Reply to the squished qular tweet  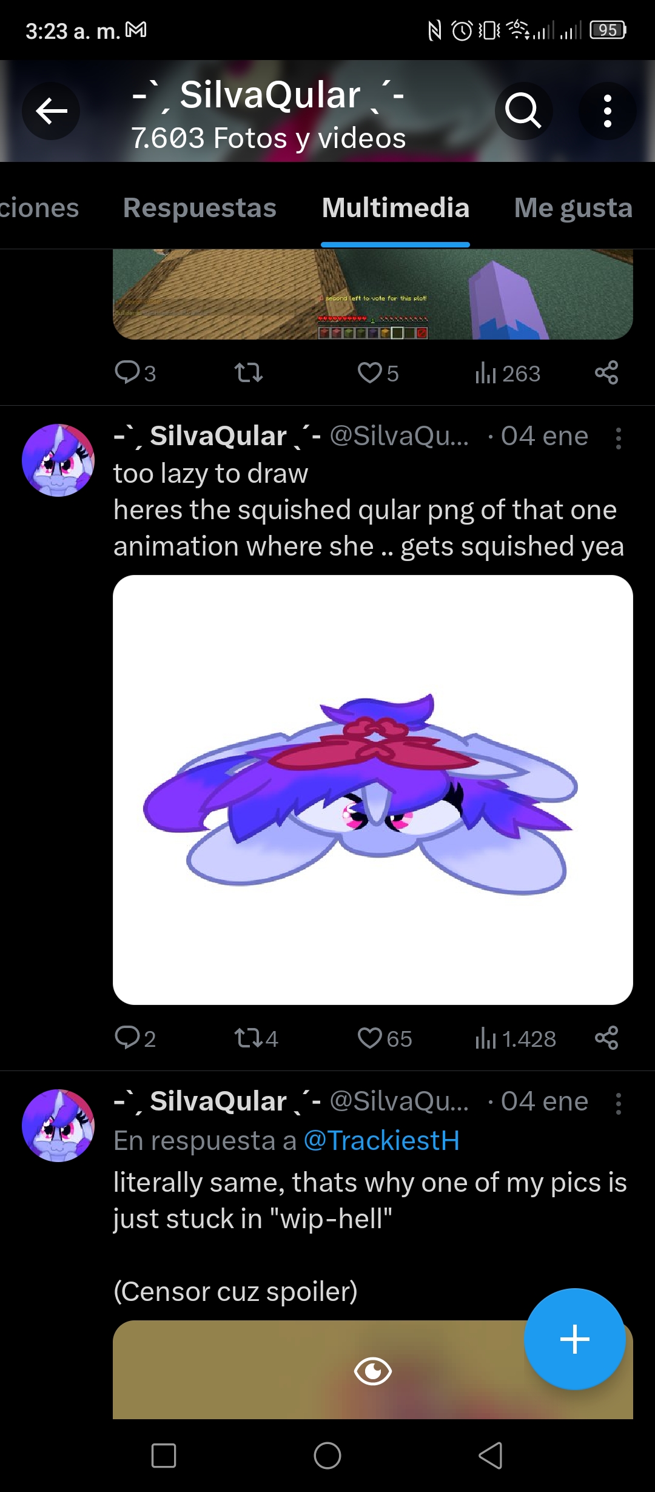[x=135, y=1038]
